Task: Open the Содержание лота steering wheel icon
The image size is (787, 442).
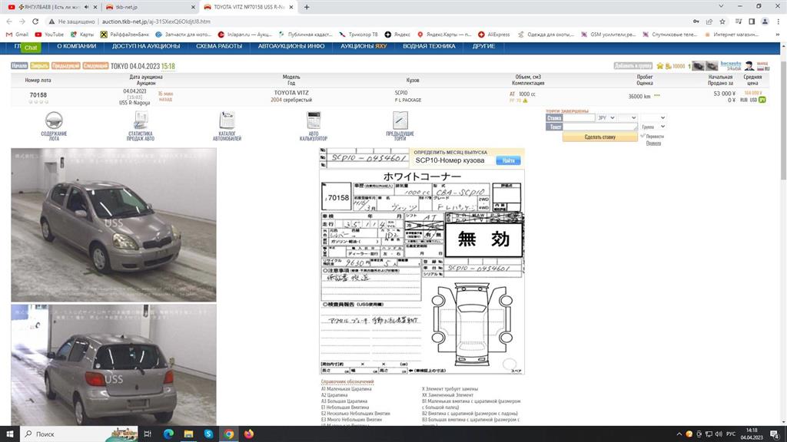Action: [x=54, y=120]
